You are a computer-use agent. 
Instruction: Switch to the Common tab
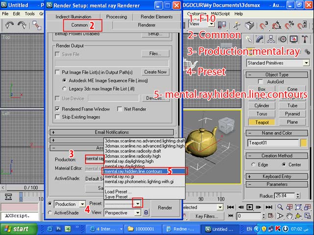click(79, 25)
